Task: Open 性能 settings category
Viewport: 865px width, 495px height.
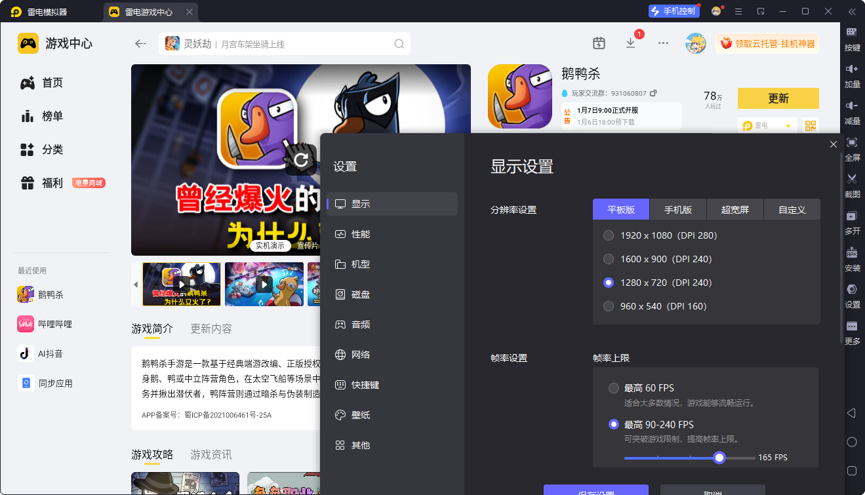Action: coord(392,234)
